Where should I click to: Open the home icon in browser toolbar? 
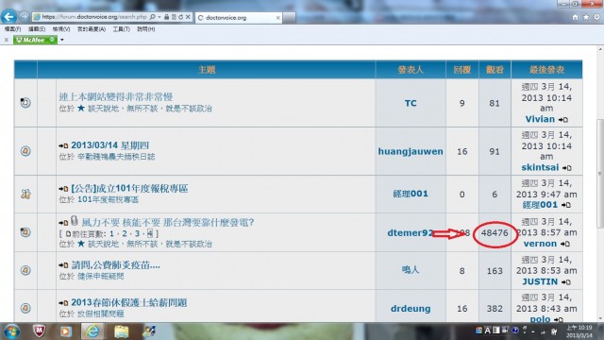tap(575, 17)
